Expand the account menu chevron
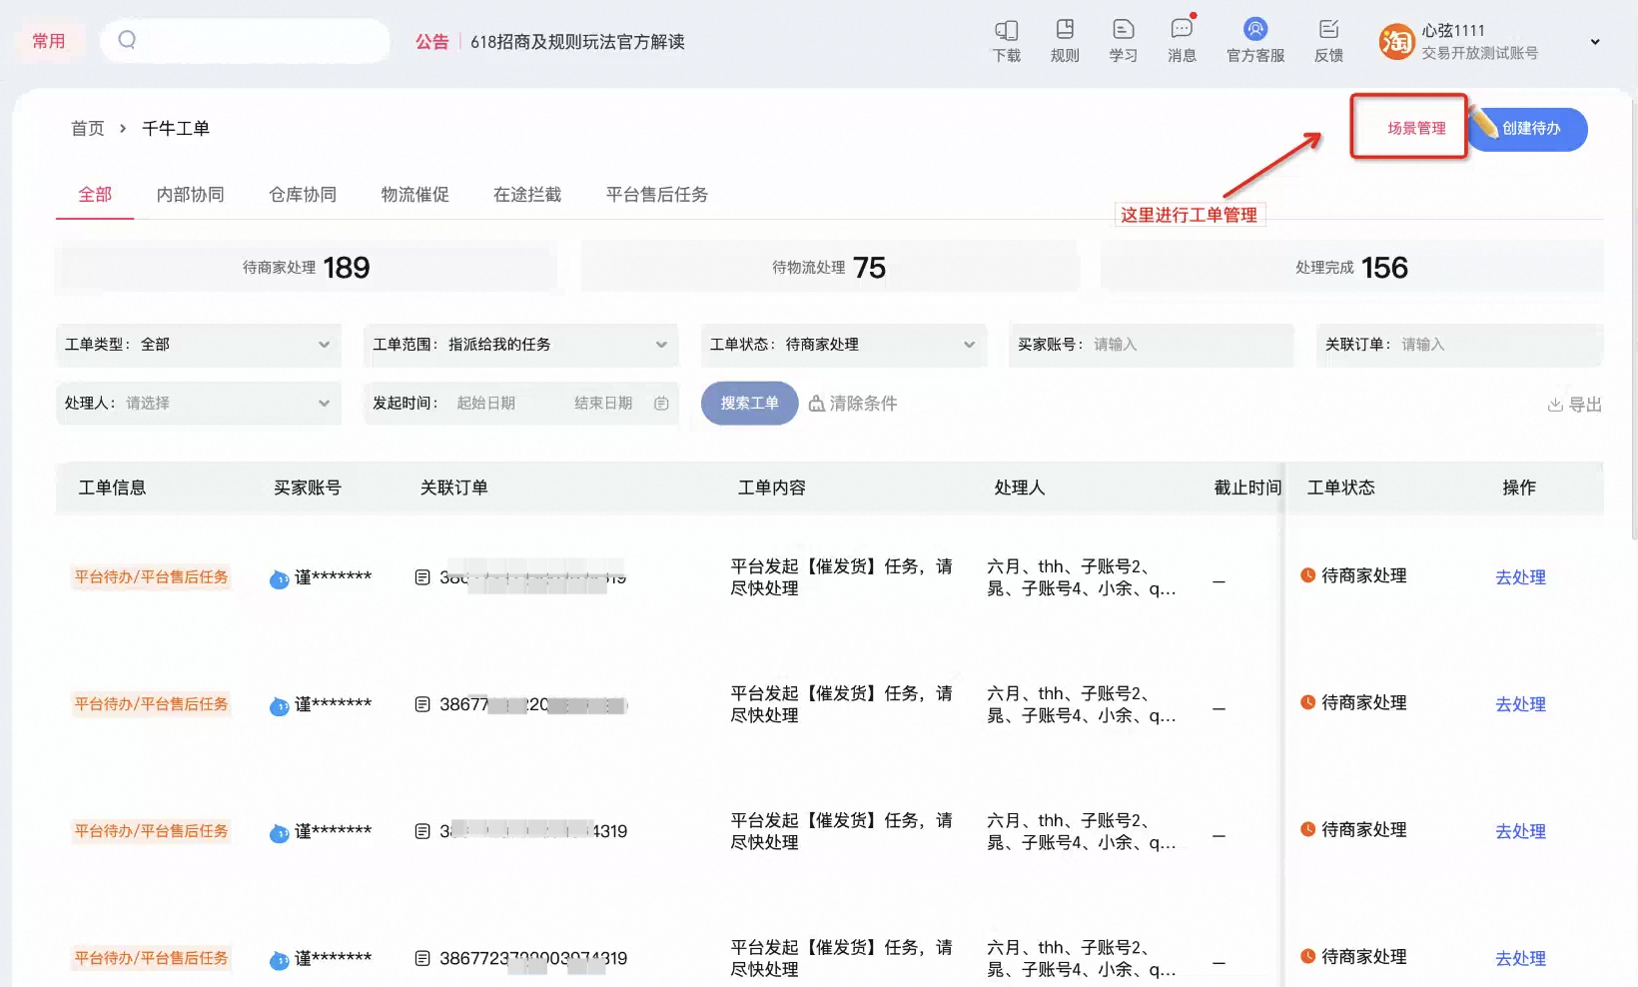Viewport: 1638px width, 987px height. point(1595,42)
